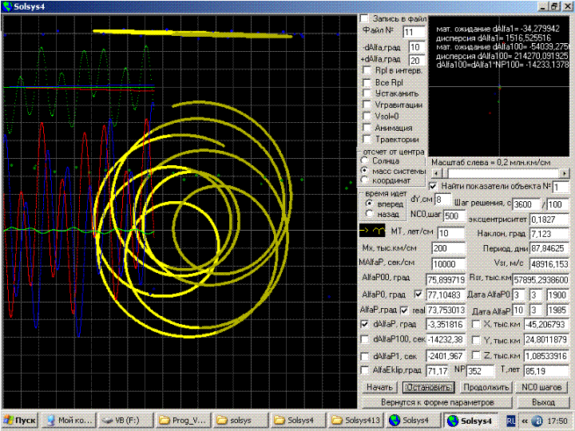
Task: Click left arrow of scale scrollbar
Action: click(x=436, y=173)
